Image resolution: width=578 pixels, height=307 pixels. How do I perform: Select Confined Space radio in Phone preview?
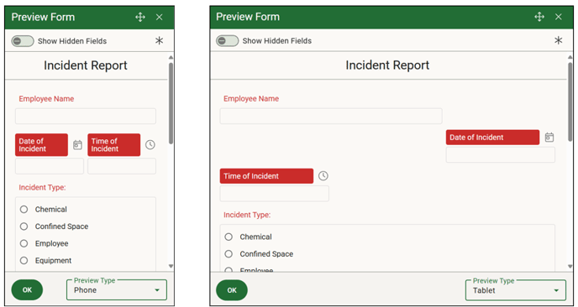pyautogui.click(x=24, y=226)
